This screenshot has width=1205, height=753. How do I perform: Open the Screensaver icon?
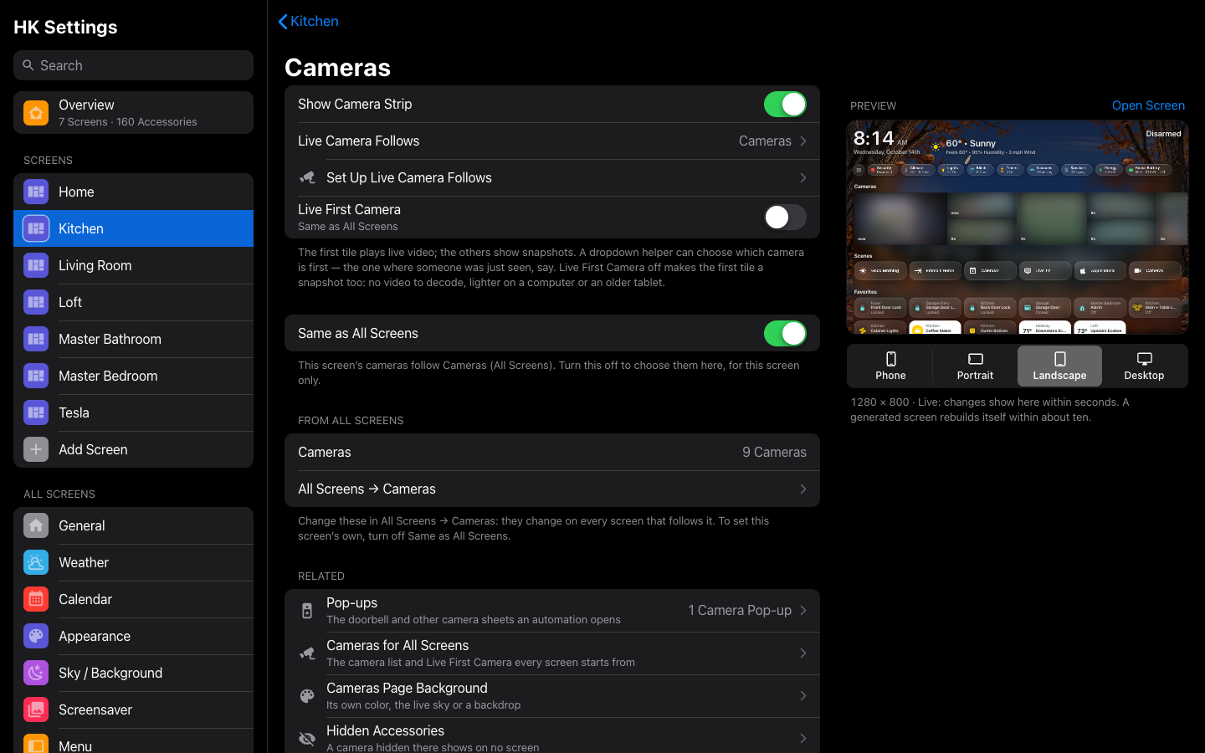(36, 709)
